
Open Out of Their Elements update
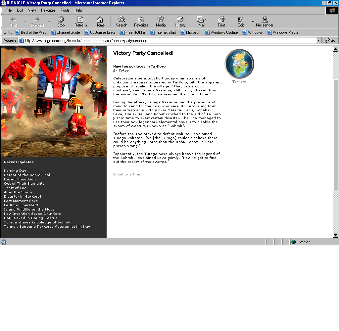[x=24, y=184]
